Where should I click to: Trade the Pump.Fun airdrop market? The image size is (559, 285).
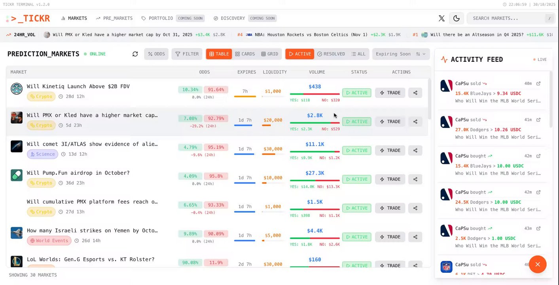[390, 179]
